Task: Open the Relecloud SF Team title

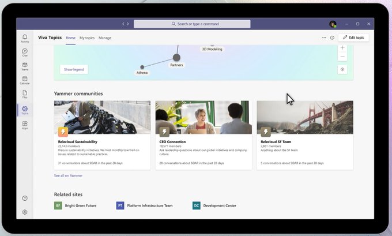Action: (x=276, y=141)
